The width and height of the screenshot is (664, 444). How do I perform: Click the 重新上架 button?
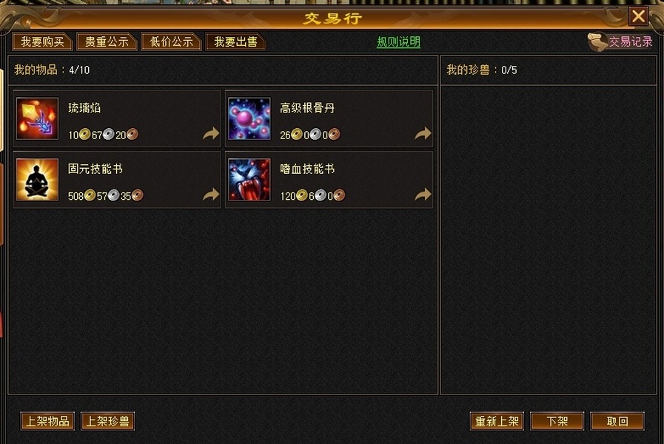pyautogui.click(x=497, y=421)
